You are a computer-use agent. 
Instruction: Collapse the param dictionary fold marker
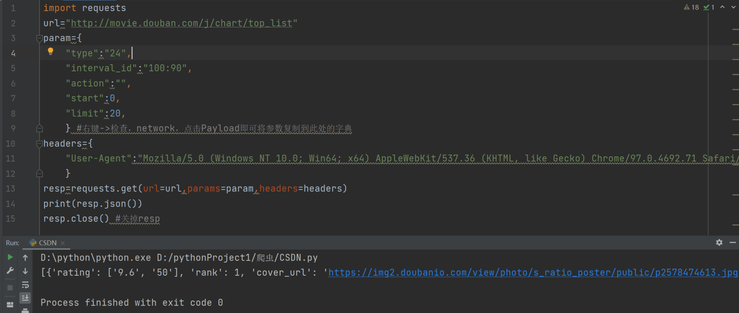click(40, 38)
